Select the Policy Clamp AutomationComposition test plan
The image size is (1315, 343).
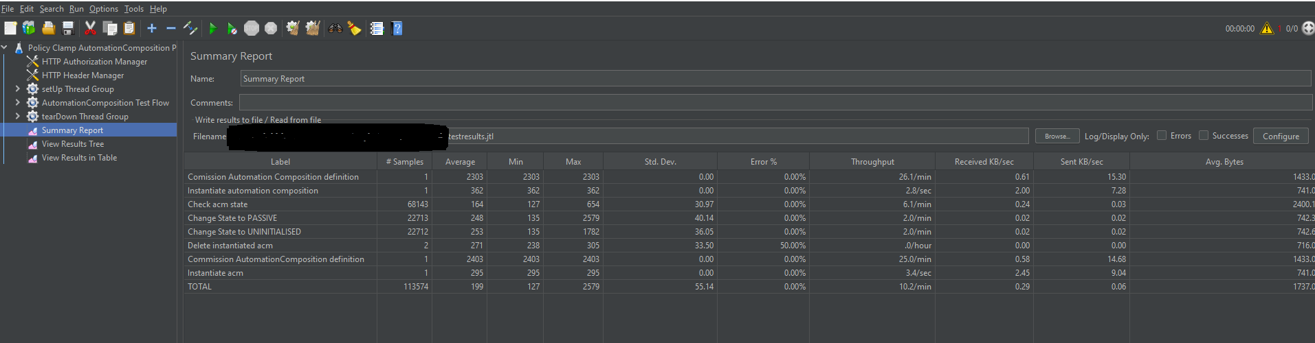pos(102,47)
